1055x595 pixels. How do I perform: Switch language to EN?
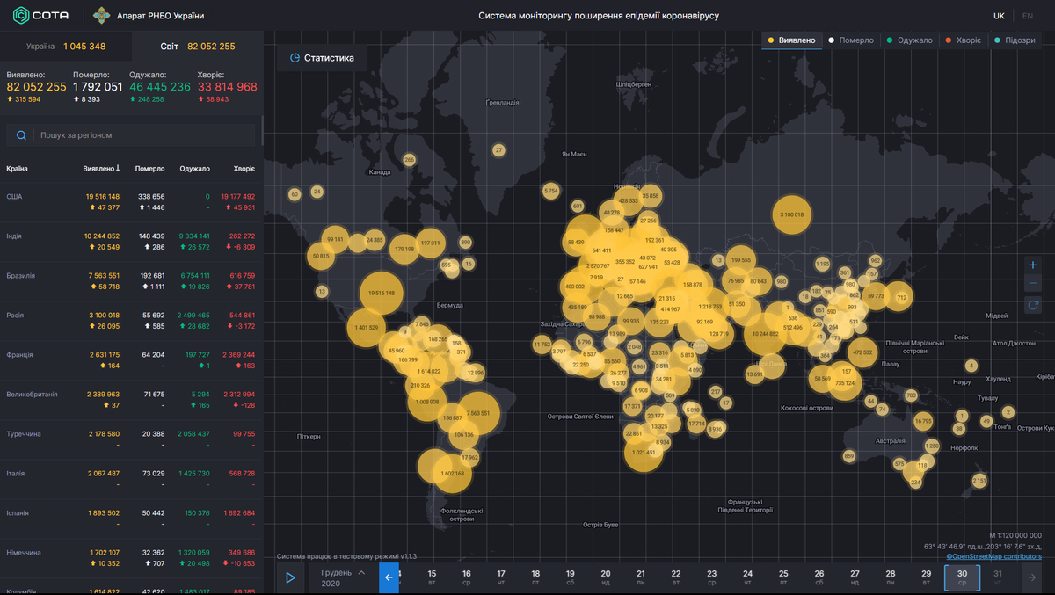point(1028,16)
